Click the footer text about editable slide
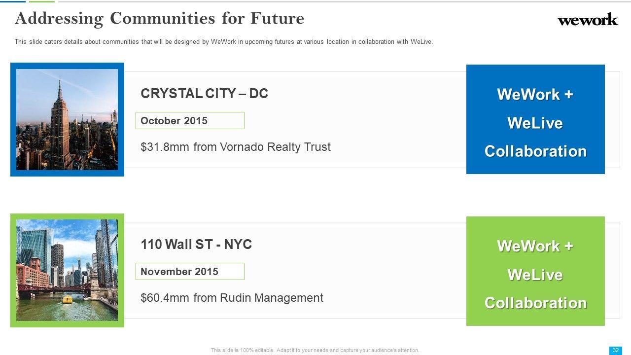The height and width of the screenshot is (355, 631). (x=315, y=350)
